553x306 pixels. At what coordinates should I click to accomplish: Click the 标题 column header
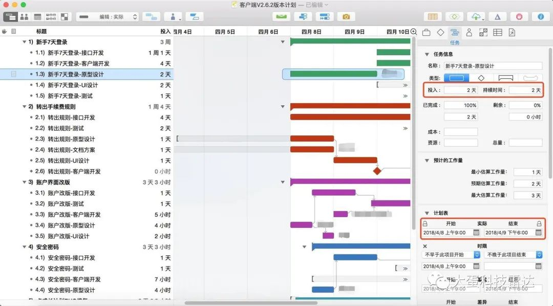[x=41, y=31]
